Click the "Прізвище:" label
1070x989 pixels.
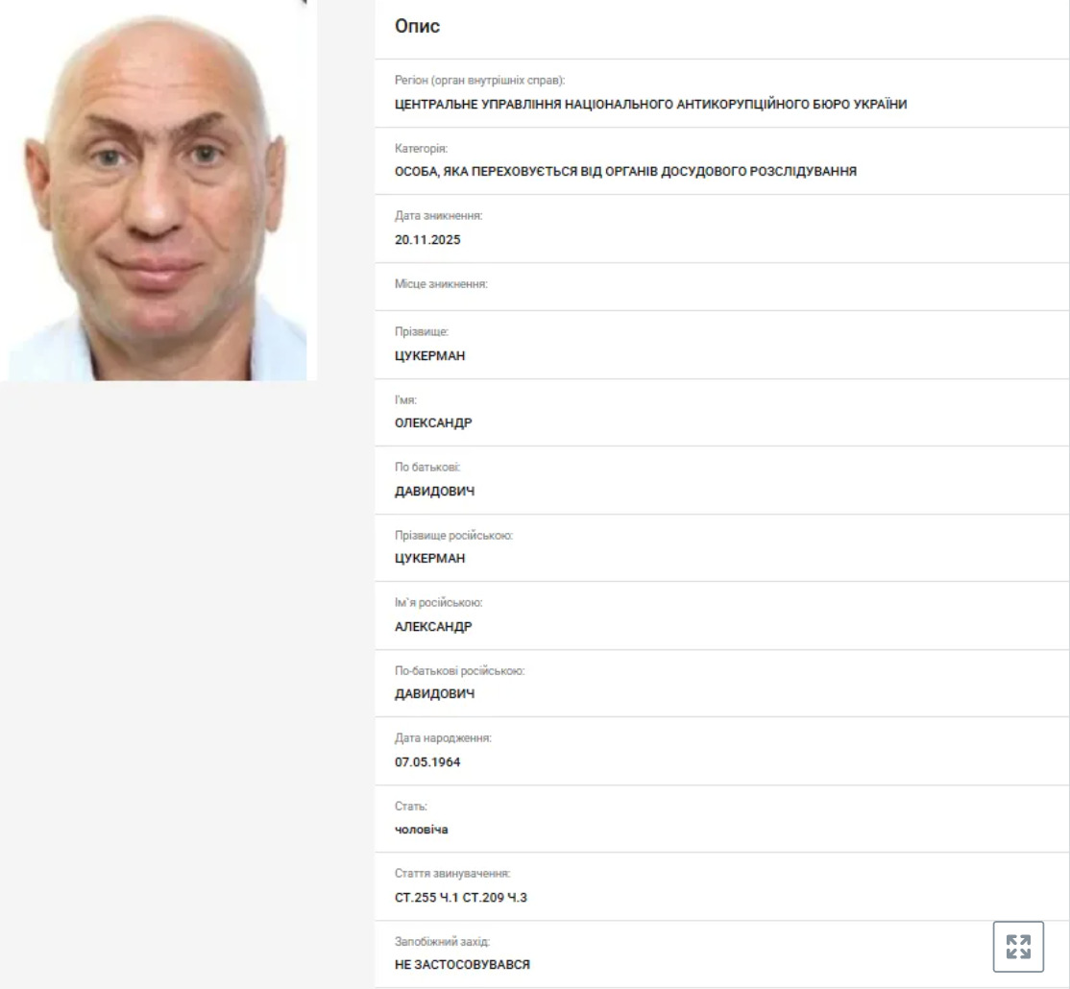point(421,332)
